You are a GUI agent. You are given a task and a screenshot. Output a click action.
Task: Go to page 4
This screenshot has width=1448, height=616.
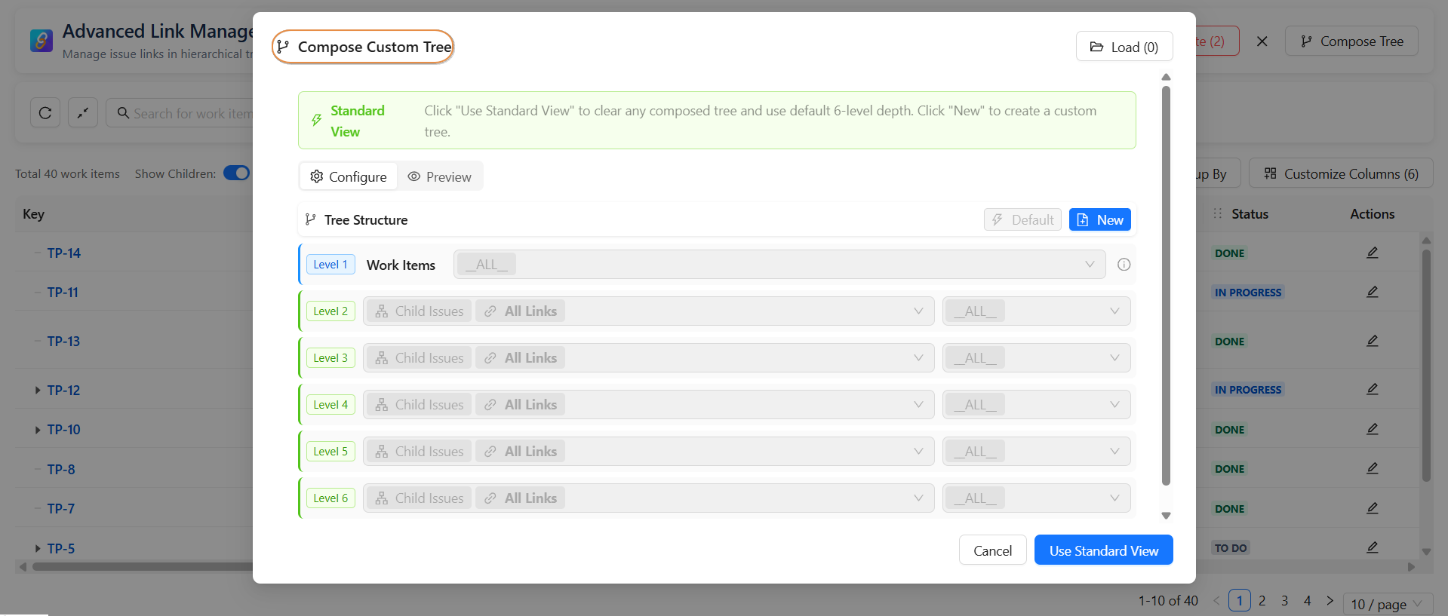coord(1307,601)
